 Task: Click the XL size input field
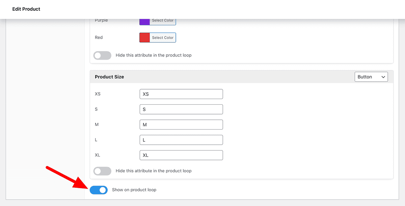181,155
